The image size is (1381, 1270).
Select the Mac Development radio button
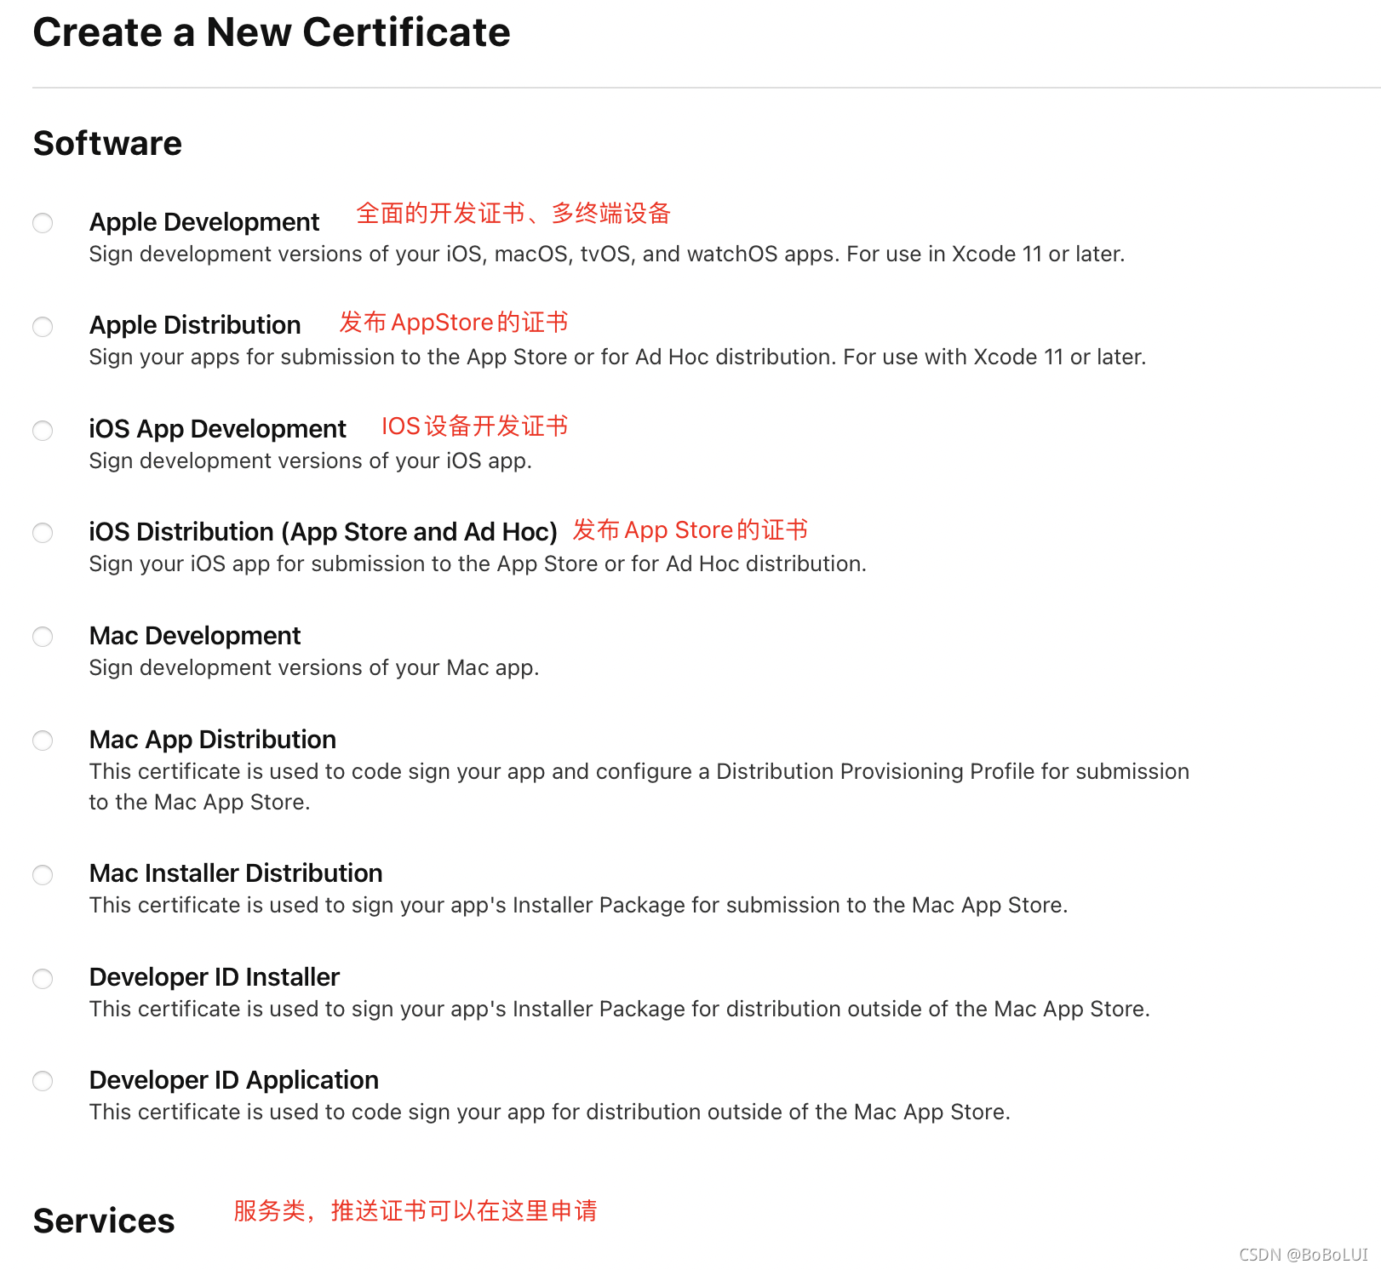coord(43,637)
